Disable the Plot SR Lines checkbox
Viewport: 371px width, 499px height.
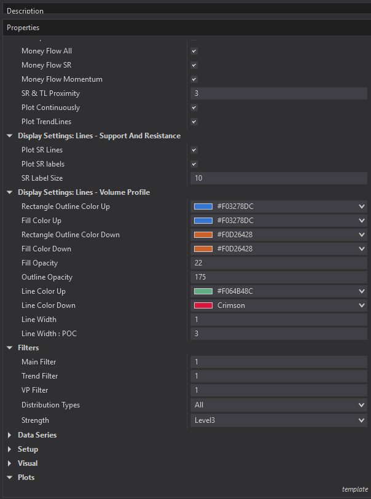194,150
